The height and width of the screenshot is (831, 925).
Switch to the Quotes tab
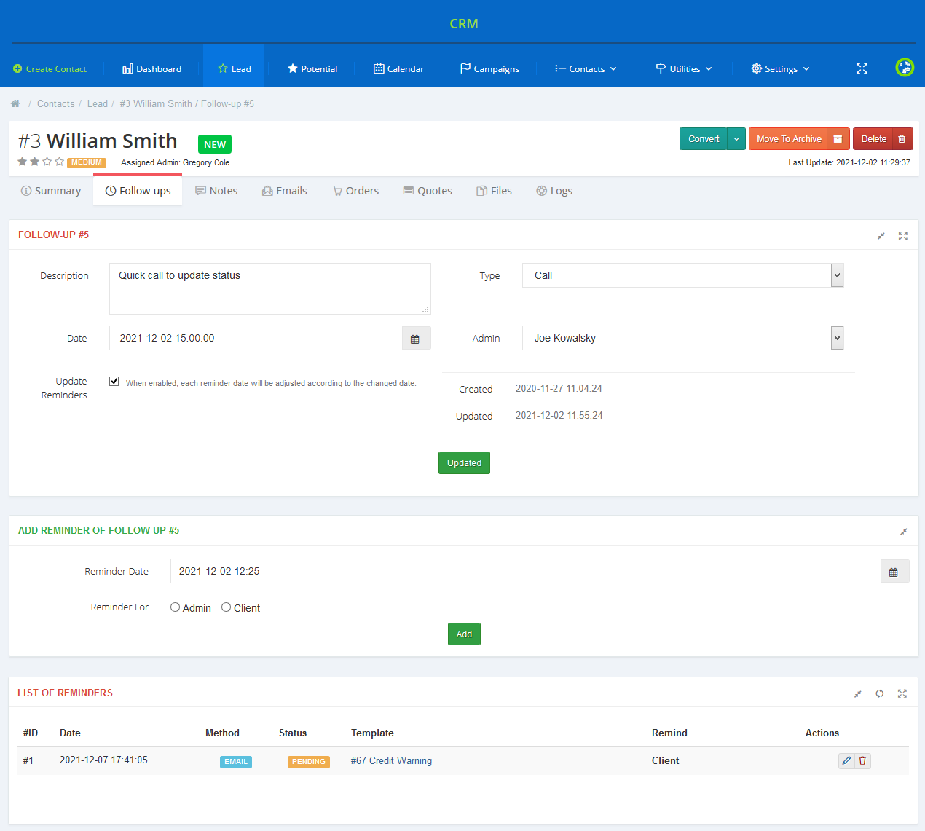(428, 191)
